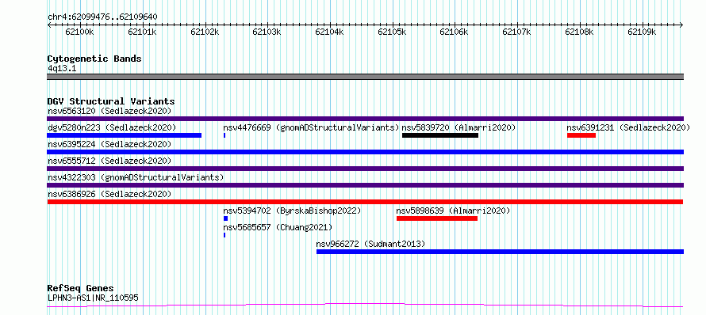This screenshot has height=315, width=706.
Task: Click the RefSeq Genes track title
Action: pyautogui.click(x=80, y=288)
